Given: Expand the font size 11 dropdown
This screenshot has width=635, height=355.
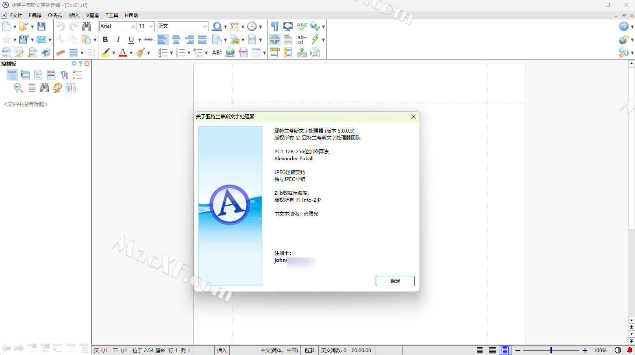Looking at the screenshot, I should (x=151, y=26).
